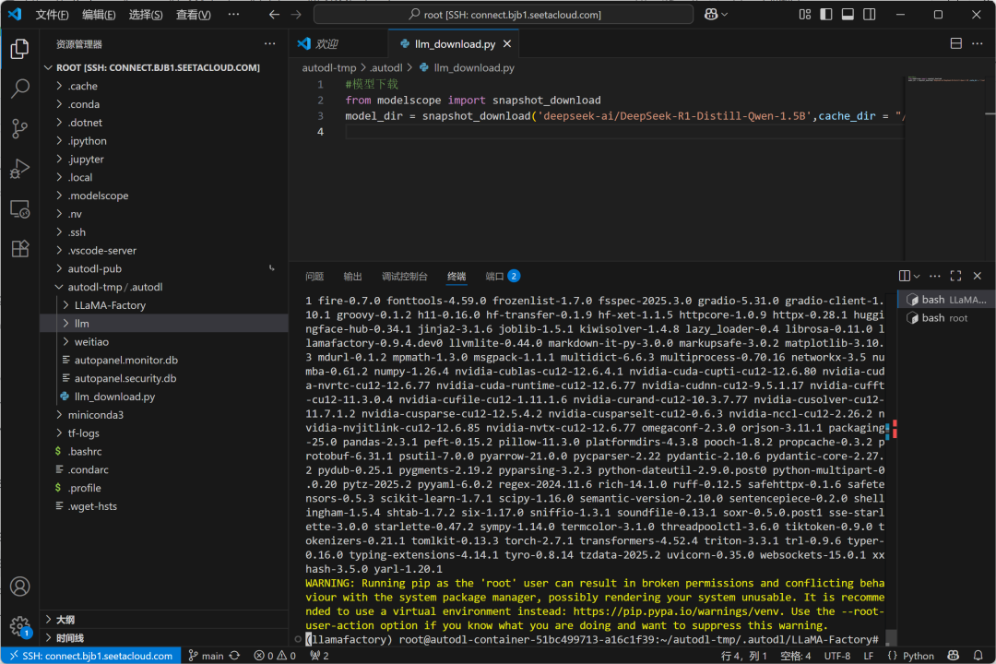This screenshot has height=664, width=996.
Task: Expand the LLaMA-Factory folder
Action: coord(164,305)
